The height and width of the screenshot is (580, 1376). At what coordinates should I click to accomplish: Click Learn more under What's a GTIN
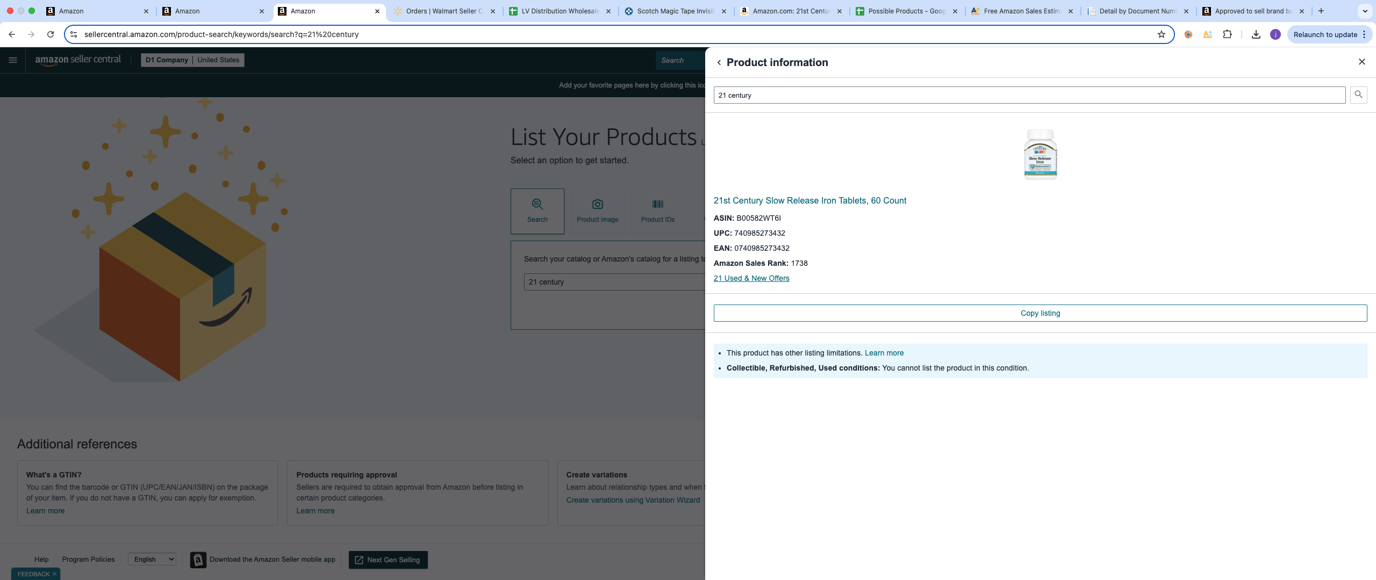tap(45, 511)
